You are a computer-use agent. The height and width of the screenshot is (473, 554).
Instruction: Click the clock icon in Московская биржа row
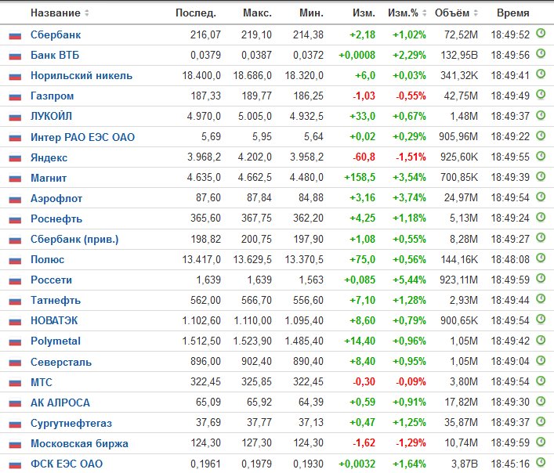[x=541, y=442]
